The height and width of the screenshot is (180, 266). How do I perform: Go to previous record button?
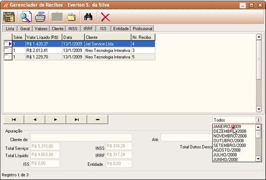point(35,120)
